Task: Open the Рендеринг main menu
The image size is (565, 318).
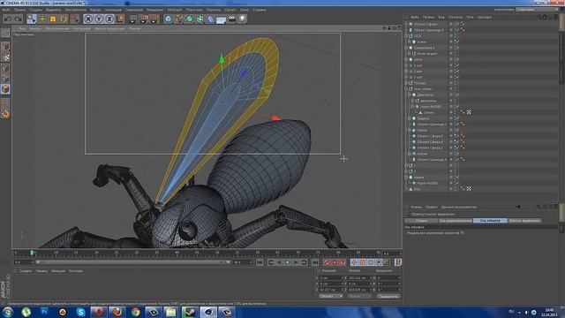Action: 155,10
